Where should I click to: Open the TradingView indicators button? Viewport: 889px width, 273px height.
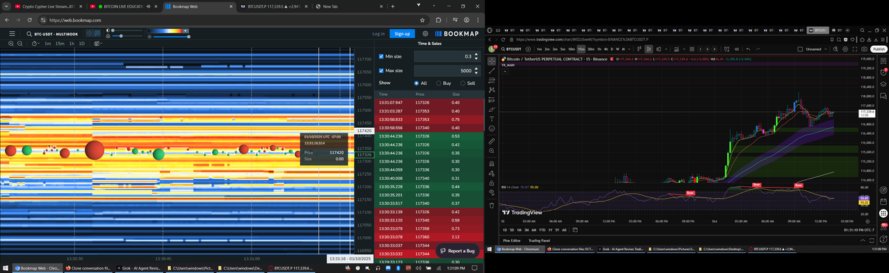point(676,49)
